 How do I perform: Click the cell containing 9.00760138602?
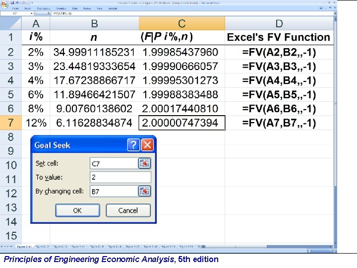coord(94,109)
